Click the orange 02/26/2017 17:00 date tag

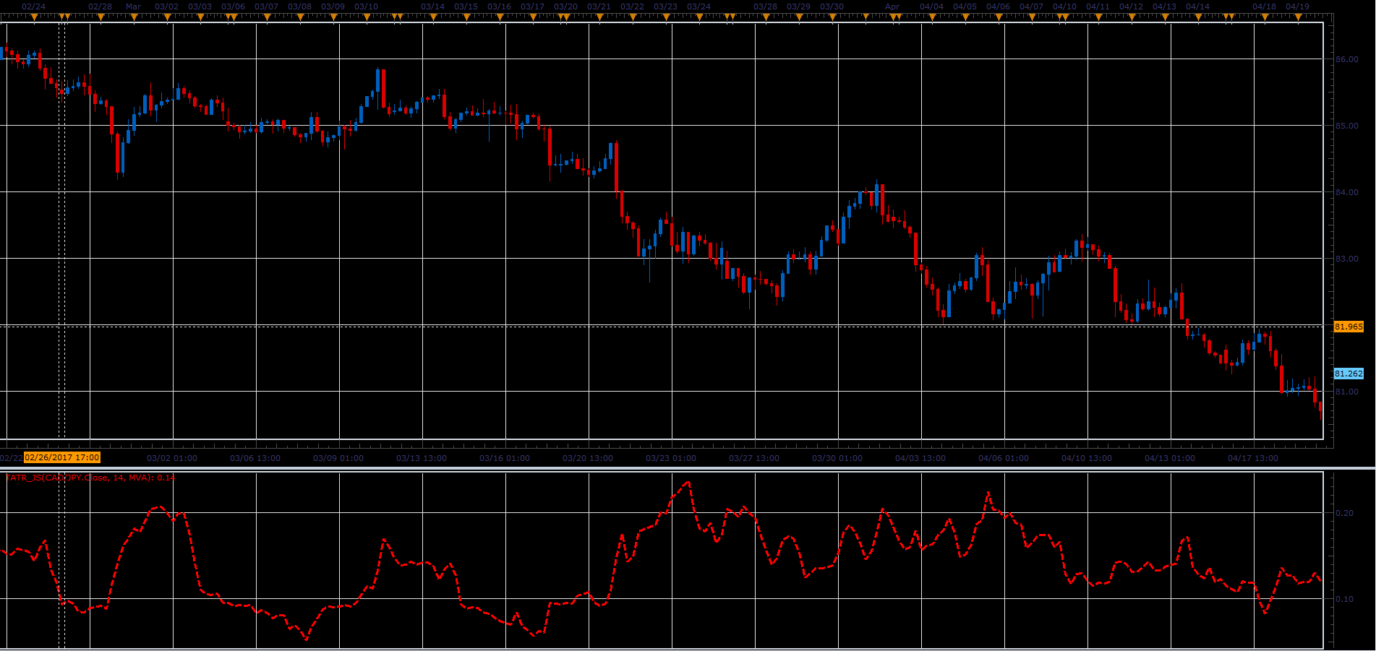click(62, 457)
